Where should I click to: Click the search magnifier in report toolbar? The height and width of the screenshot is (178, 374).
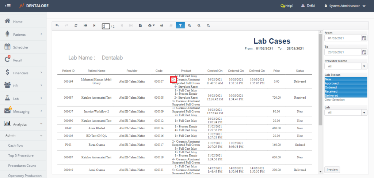pos(208,25)
